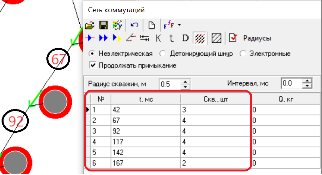Undo last action with blue arrow
322x175 pixels.
134,25
